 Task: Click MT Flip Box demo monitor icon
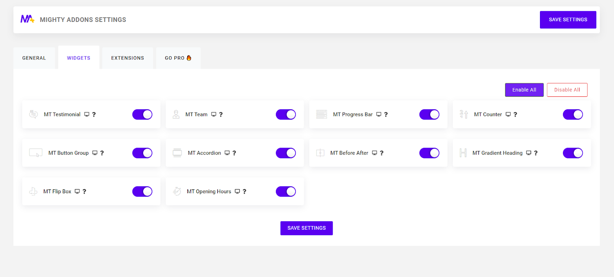pyautogui.click(x=77, y=191)
